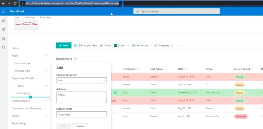Open the ProjectApex top navigation link

click(45, 17)
